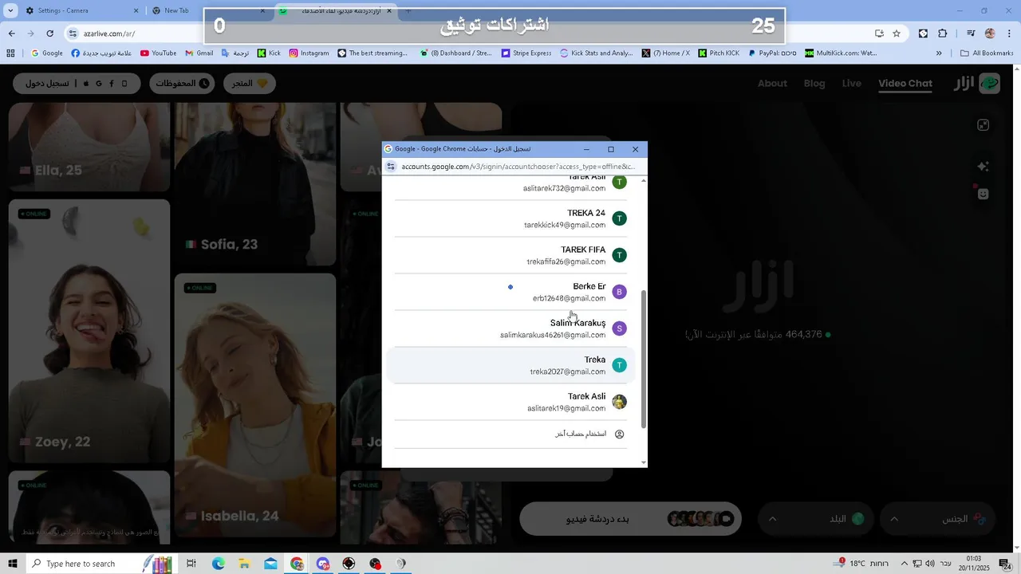1021x574 pixels.
Task: Open the Google bookmark
Action: click(x=47, y=53)
